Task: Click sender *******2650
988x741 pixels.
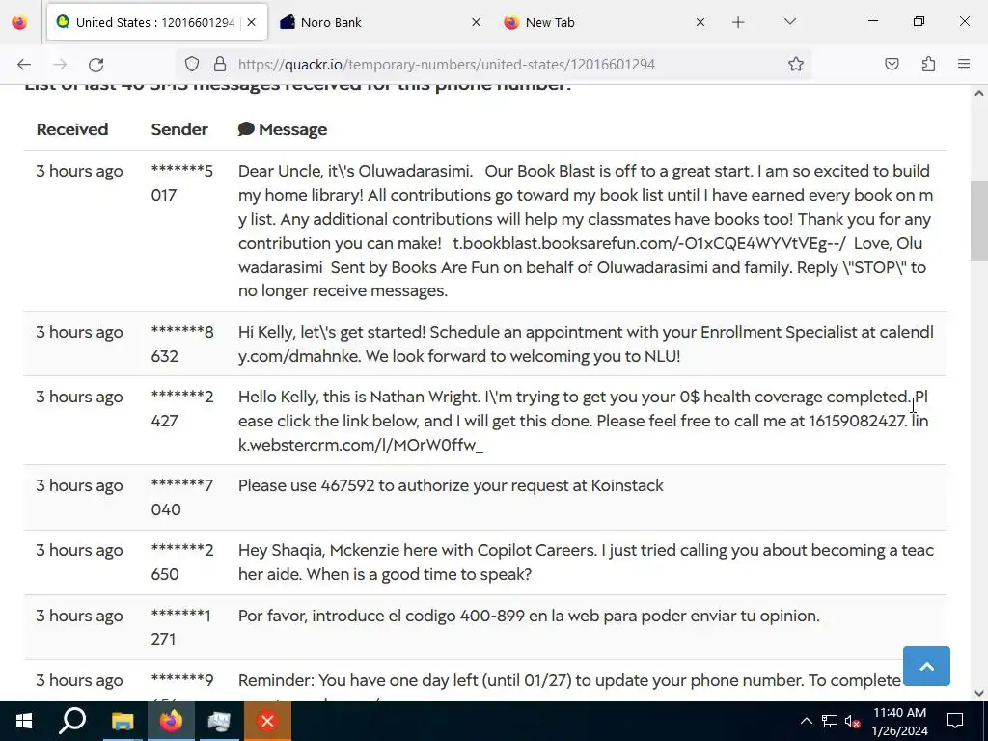Action: point(182,563)
